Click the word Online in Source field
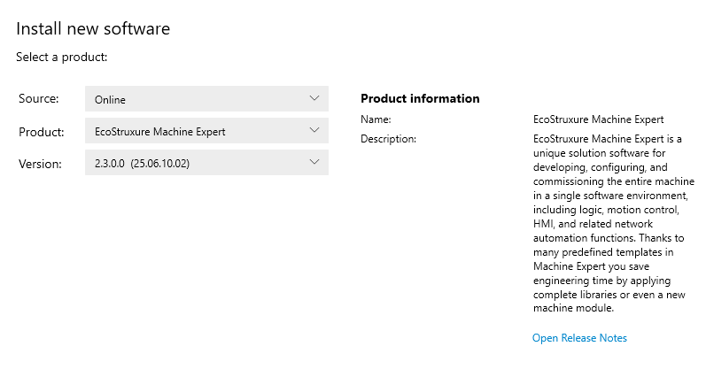This screenshot has height=377, width=706. tap(110, 100)
